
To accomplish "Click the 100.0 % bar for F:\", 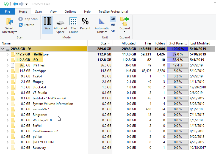I will click(x=178, y=49).
